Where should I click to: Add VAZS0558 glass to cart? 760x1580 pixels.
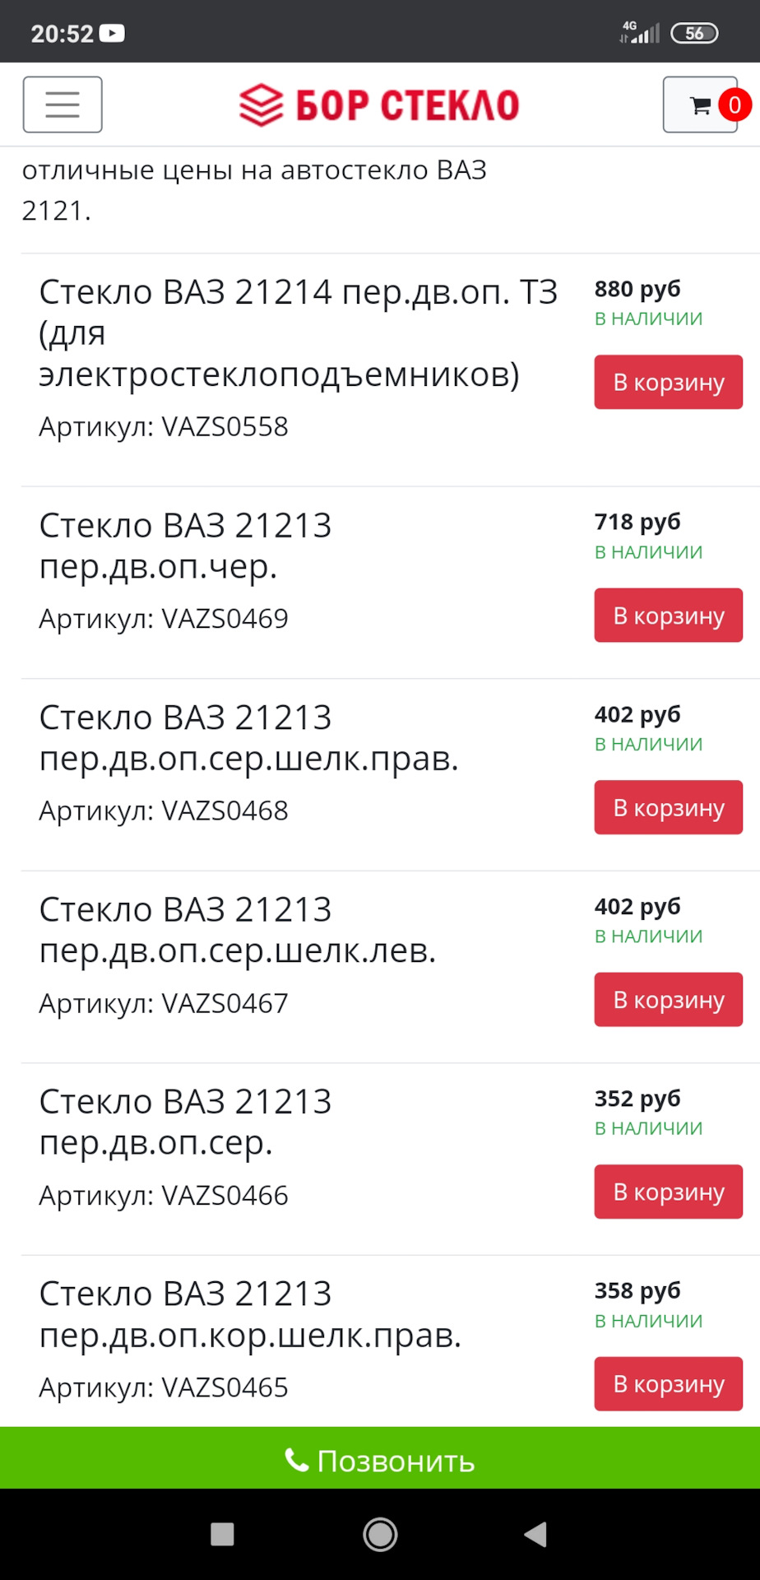tap(668, 382)
